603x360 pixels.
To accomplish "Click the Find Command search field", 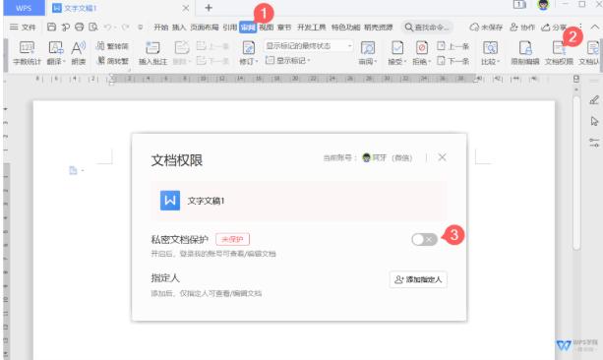I will 427,27.
